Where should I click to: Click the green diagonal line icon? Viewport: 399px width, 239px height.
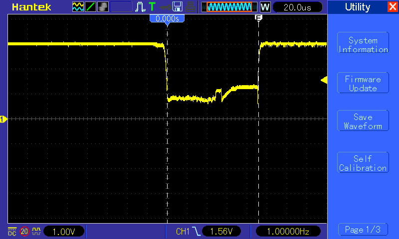90,7
